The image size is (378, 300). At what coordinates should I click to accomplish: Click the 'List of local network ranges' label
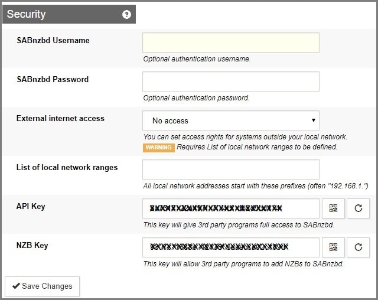tap(67, 168)
